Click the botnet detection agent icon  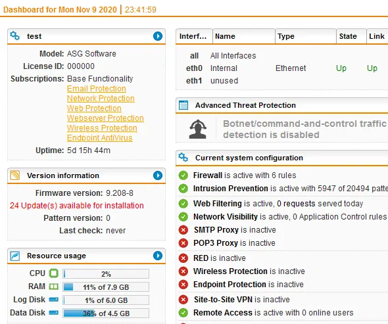(198, 129)
